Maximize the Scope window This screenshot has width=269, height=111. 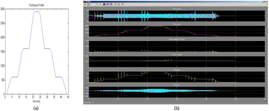[264, 1]
